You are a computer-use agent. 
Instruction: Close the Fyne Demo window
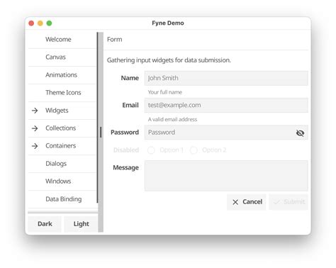tap(31, 23)
